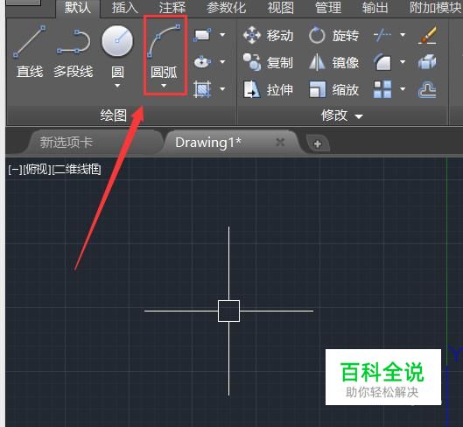463x427 pixels.
Task: Expand the Rectangle tool dropdown arrow
Action: pos(222,35)
